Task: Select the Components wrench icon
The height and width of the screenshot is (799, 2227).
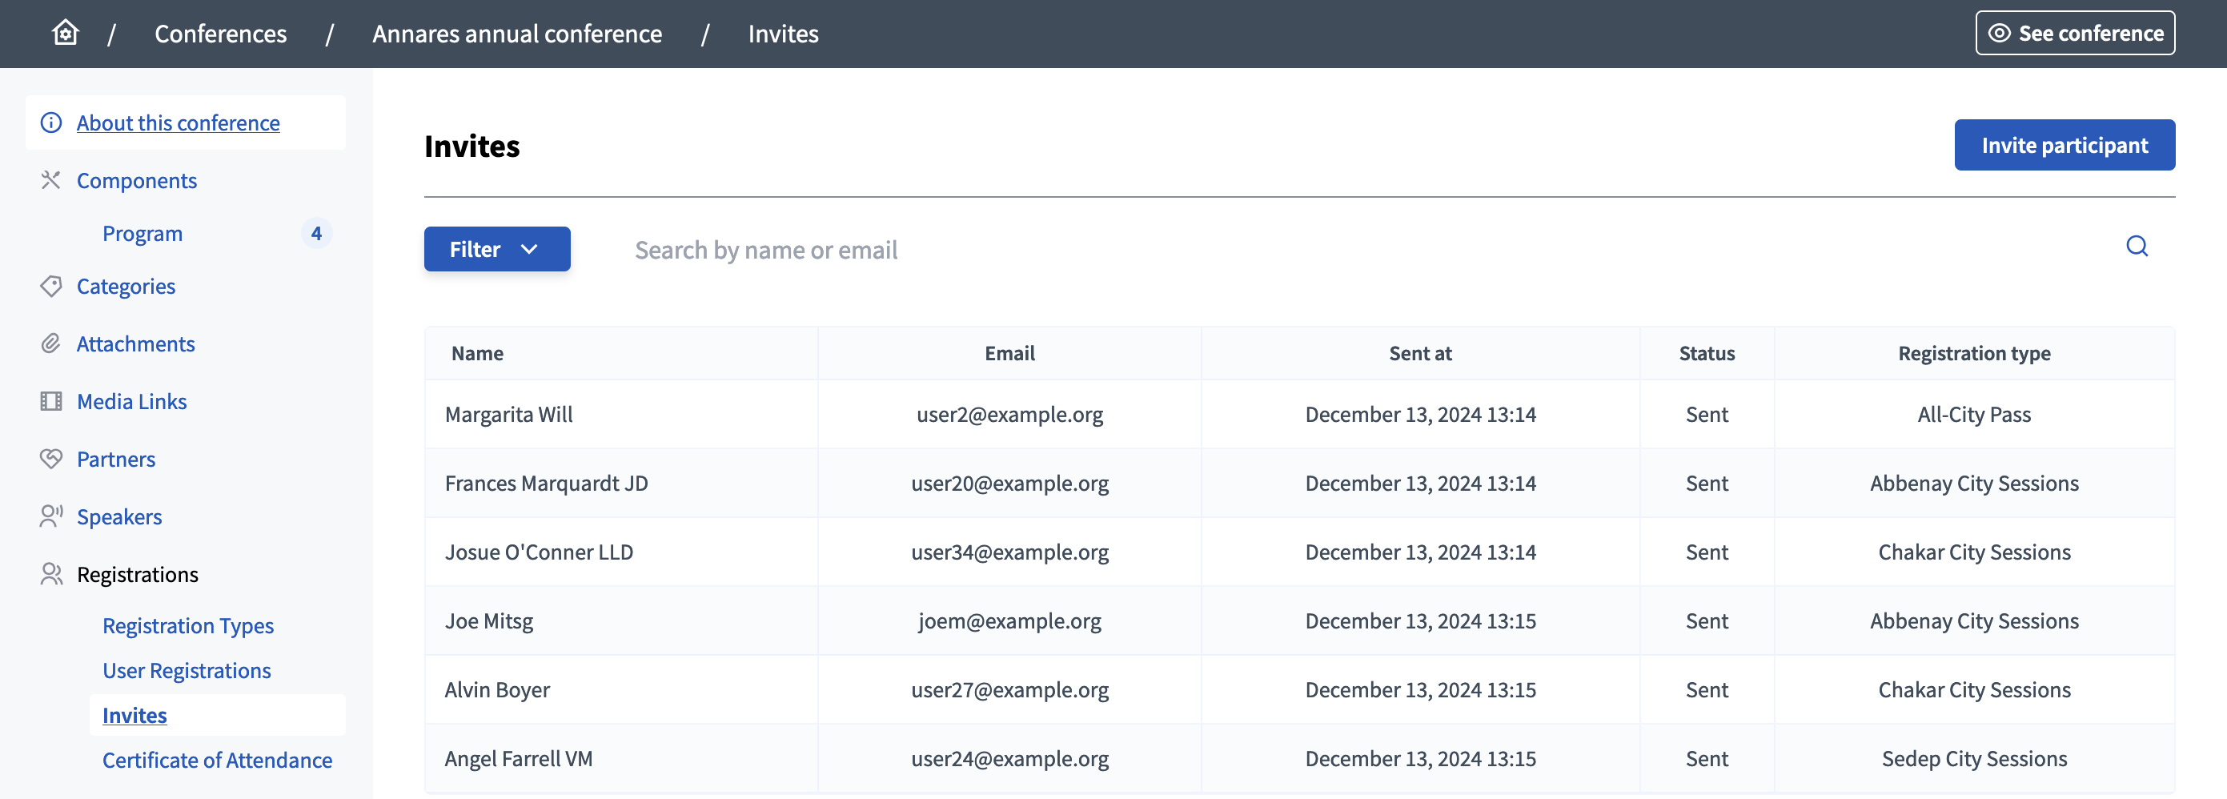Action: point(50,180)
